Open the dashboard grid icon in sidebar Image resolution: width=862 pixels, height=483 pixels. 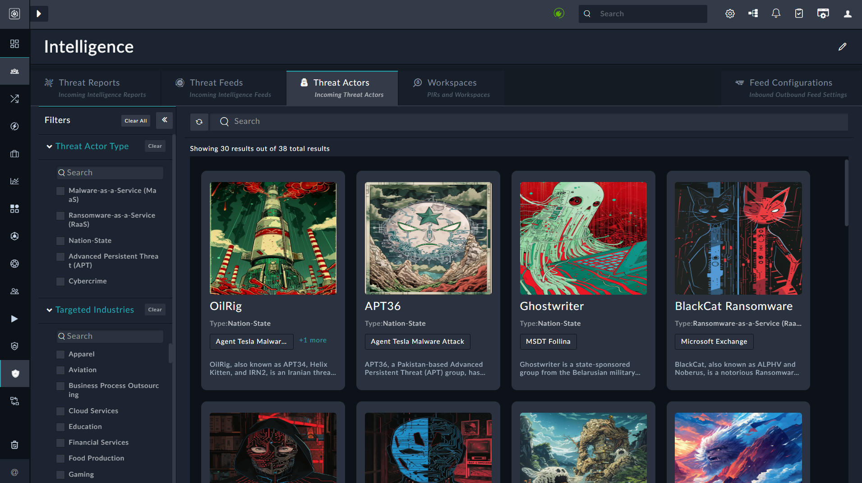point(14,44)
